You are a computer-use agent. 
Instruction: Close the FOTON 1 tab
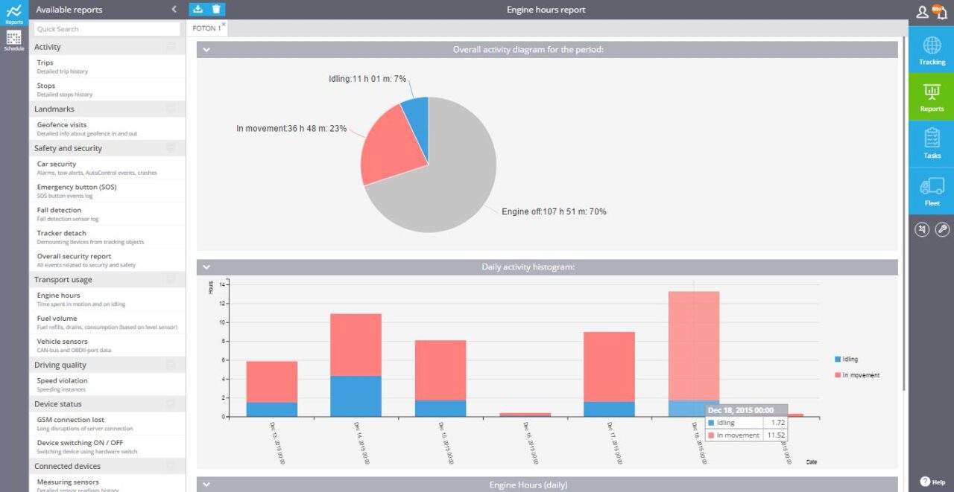(224, 25)
